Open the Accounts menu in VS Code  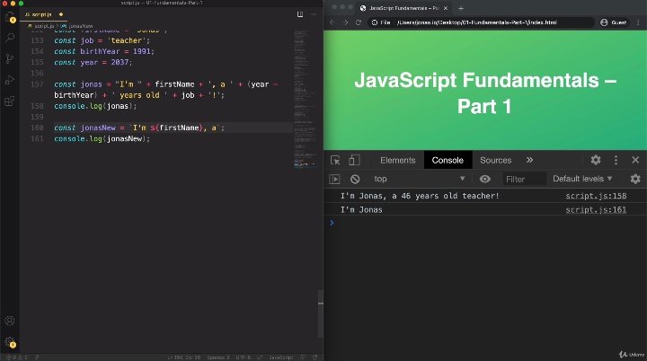pos(10,321)
